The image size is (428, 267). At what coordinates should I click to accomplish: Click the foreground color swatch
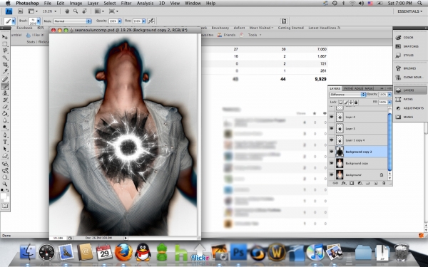tap(4, 196)
